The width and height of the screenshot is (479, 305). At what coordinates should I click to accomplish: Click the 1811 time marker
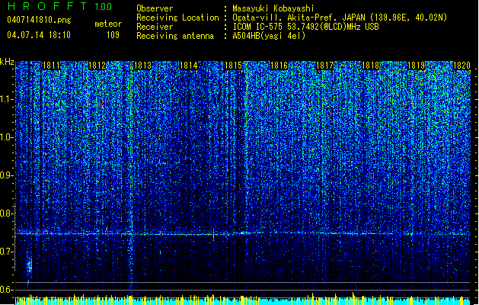(51, 66)
